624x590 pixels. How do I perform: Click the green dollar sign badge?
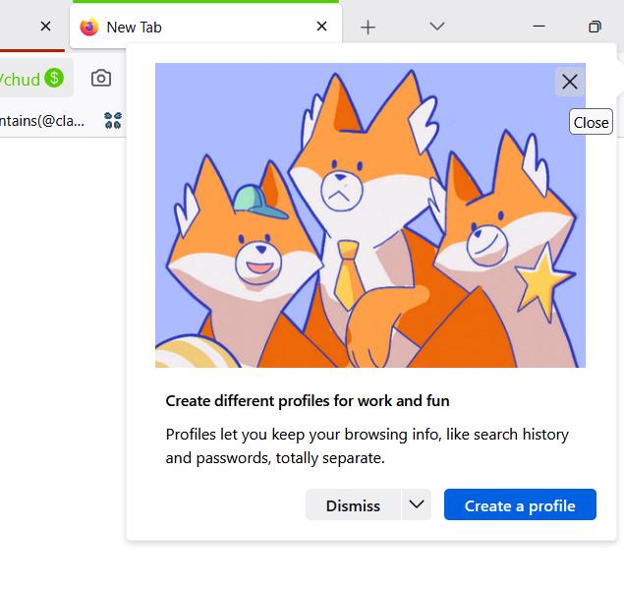coord(54,78)
